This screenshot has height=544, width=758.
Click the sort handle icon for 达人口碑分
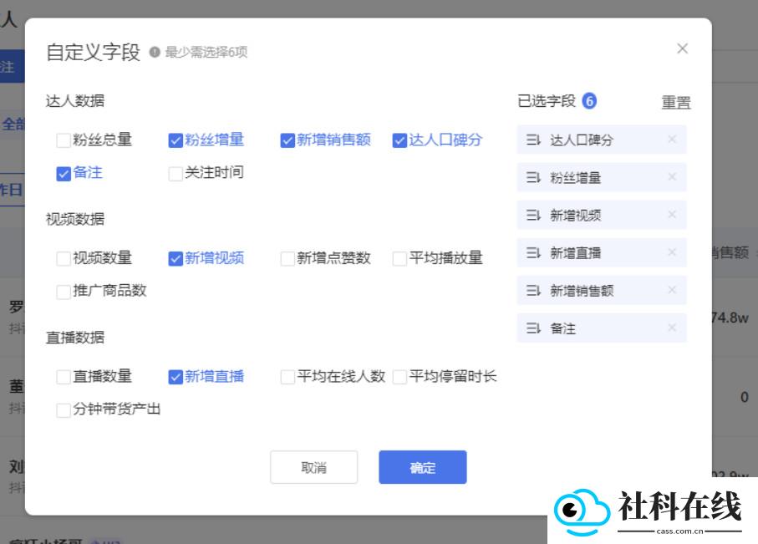tap(533, 140)
